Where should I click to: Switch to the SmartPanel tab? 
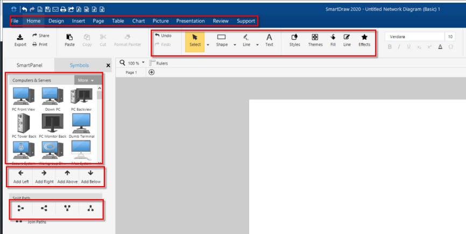coord(30,65)
